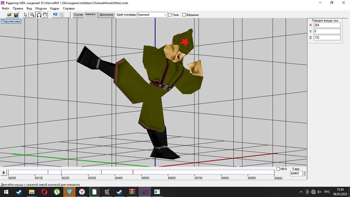The image size is (350, 197).
Task: Open the rightmost taskbar application icon
Action: (x=157, y=192)
